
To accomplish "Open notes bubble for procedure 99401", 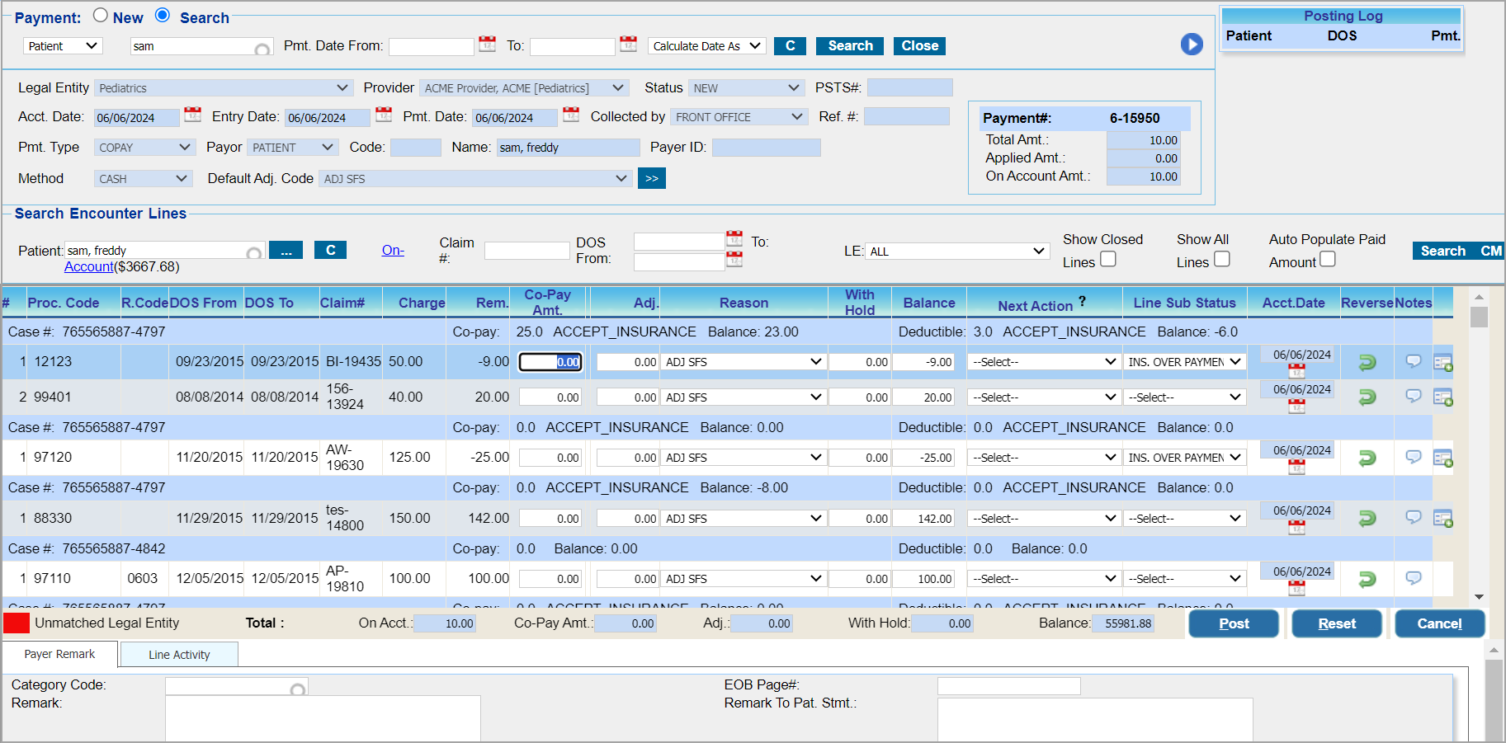I will click(1413, 397).
